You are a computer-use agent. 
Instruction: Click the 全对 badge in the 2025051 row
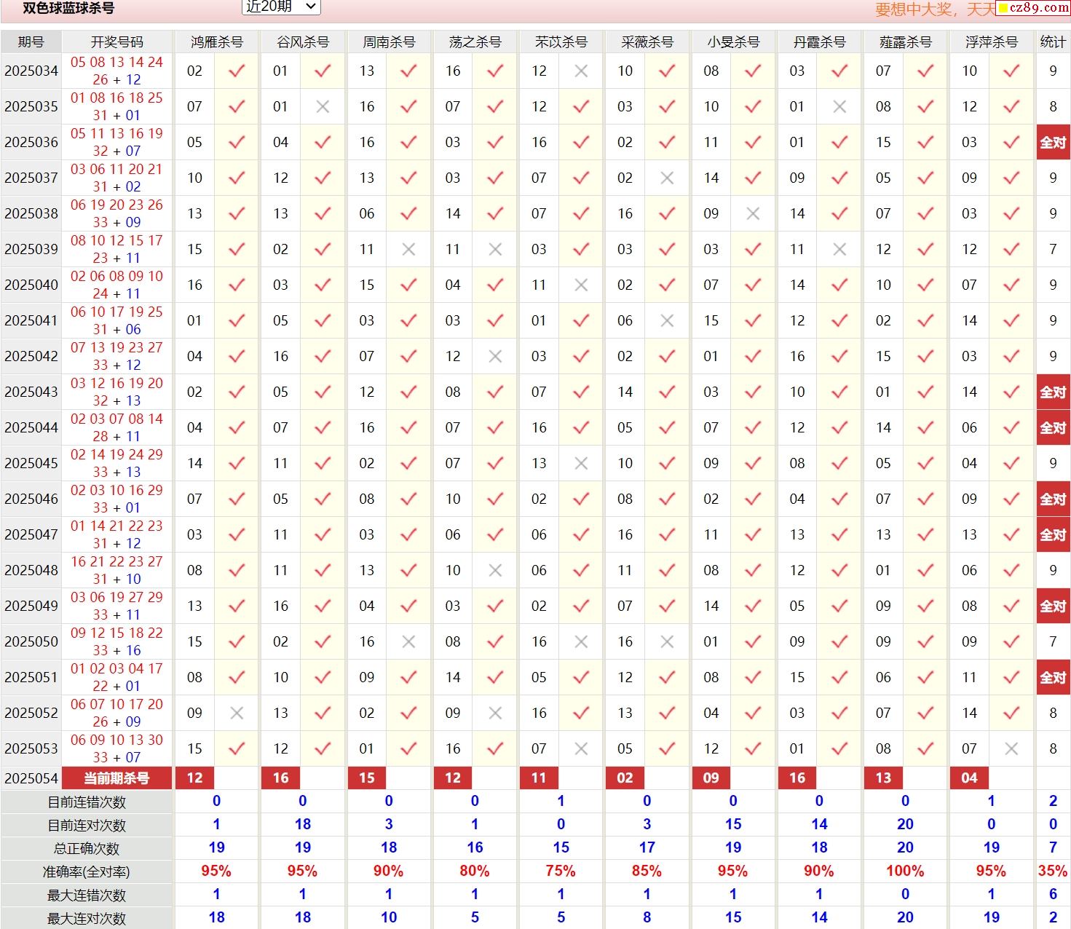click(x=1053, y=677)
